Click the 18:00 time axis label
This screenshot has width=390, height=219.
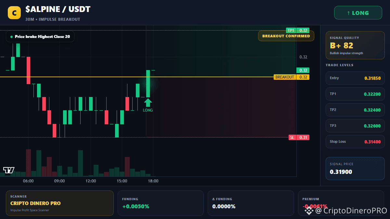[153, 181]
